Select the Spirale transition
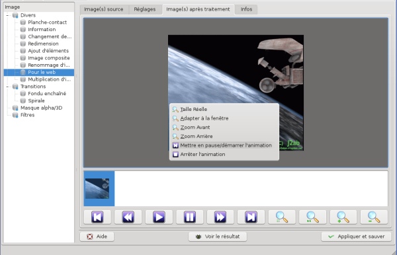 (36, 100)
